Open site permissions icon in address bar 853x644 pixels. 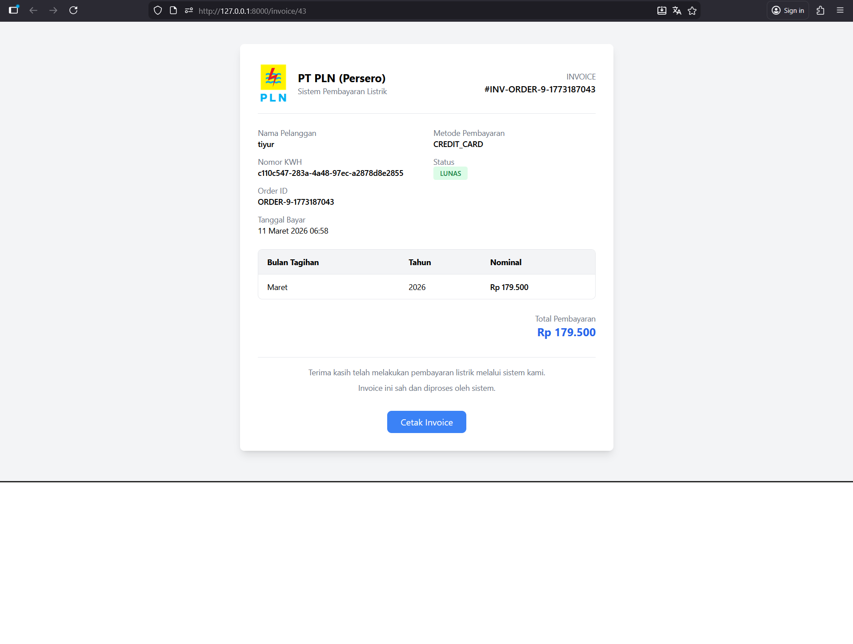click(189, 11)
